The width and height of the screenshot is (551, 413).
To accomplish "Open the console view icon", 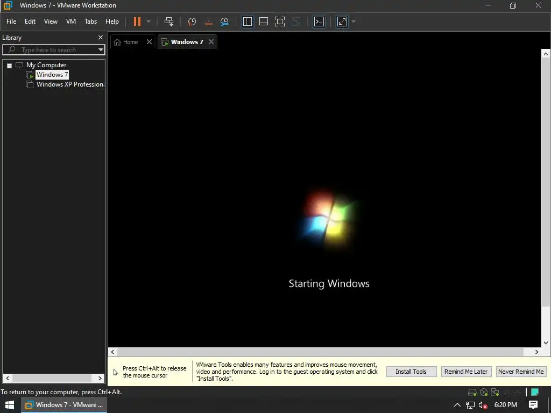I will [x=319, y=22].
